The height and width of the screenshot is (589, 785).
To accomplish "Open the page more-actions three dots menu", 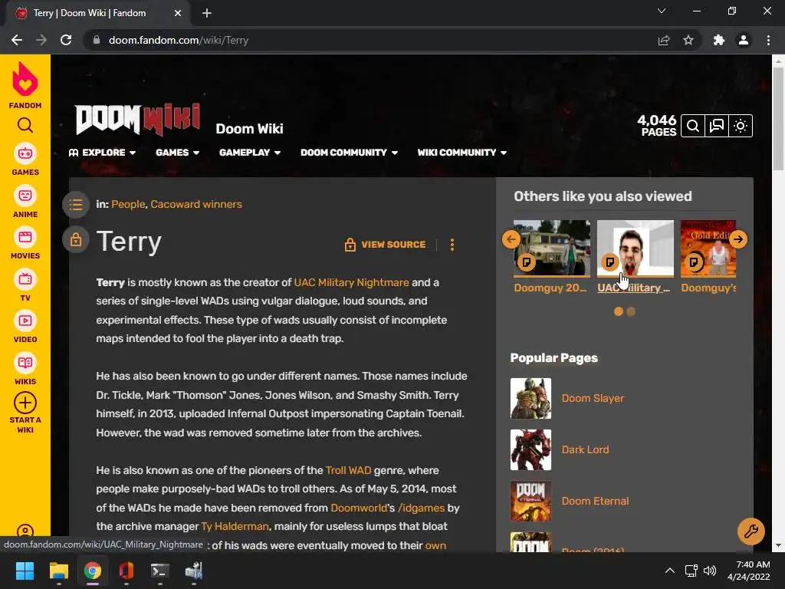I will click(x=452, y=245).
